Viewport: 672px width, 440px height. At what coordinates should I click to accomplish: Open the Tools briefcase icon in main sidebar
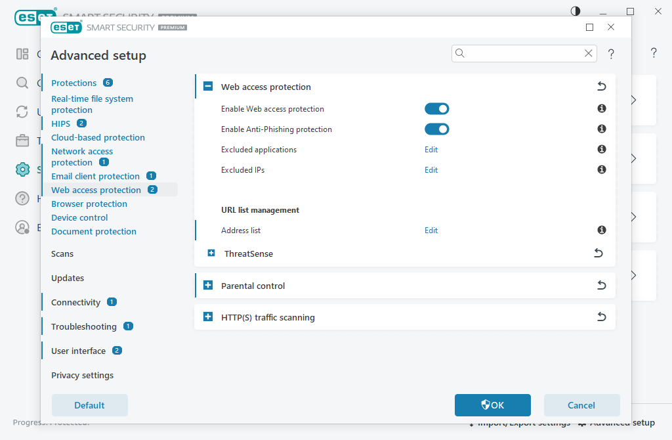(x=22, y=141)
